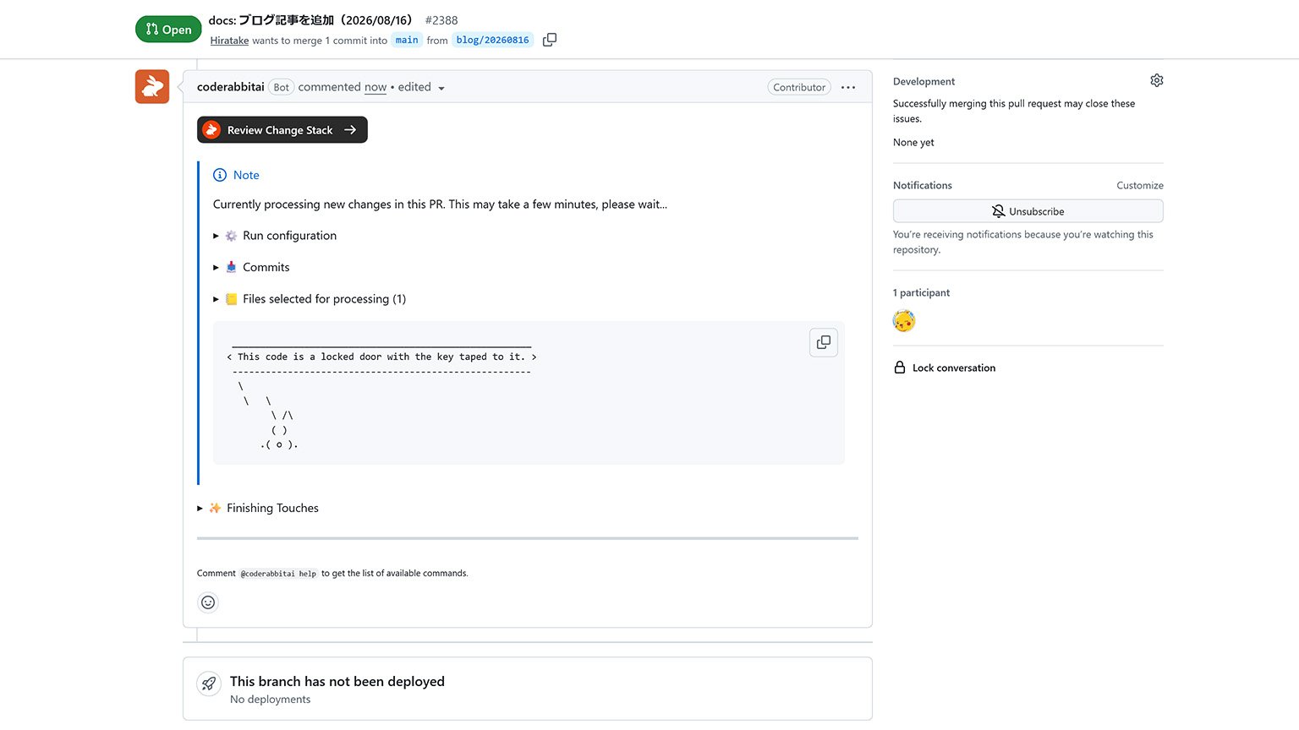Expand Run configuration section
The image size is (1299, 730).
tap(276, 236)
